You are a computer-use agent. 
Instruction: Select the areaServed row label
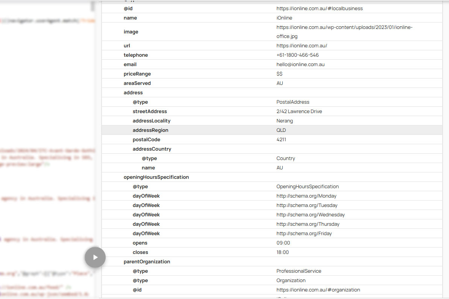tap(137, 83)
